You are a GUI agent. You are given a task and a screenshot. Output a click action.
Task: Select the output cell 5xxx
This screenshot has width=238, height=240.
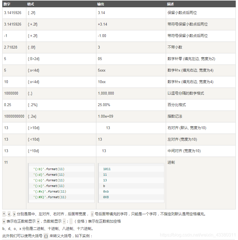(102, 70)
